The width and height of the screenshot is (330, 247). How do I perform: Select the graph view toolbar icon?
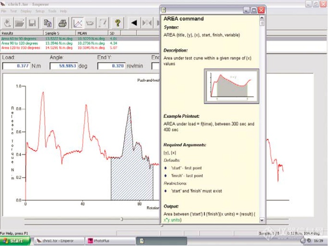pos(78,23)
